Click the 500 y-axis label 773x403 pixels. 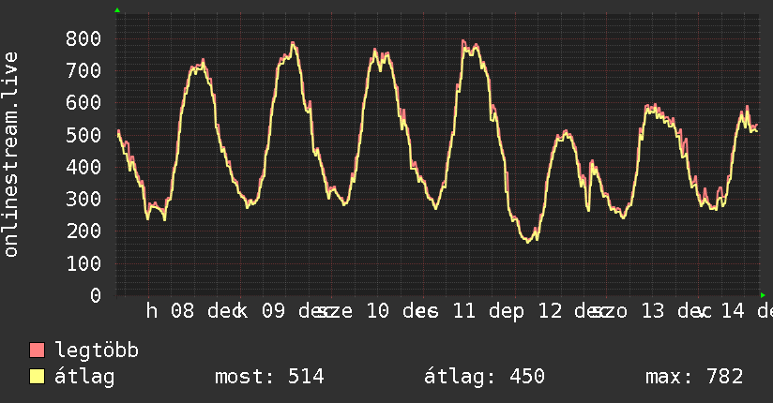click(x=83, y=135)
